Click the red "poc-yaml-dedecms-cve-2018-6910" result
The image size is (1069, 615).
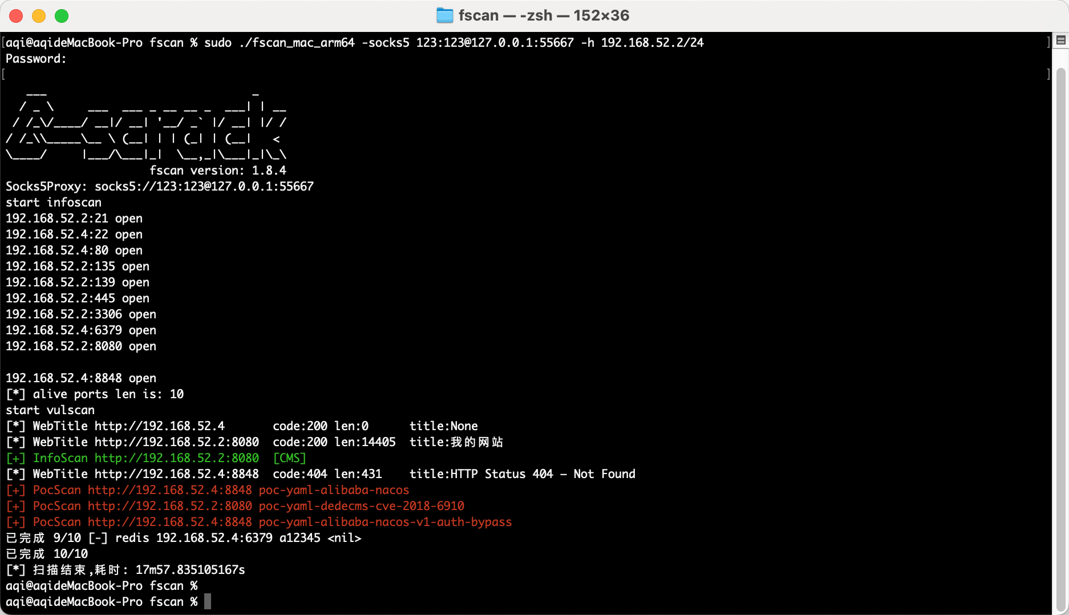[x=362, y=506]
